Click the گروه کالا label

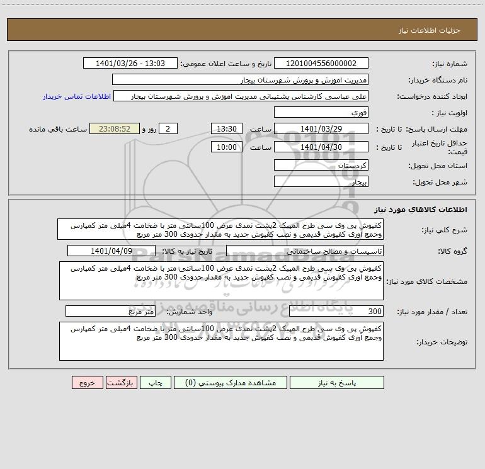coord(452,251)
